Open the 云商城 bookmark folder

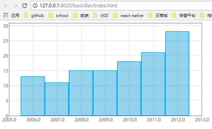click(158, 16)
